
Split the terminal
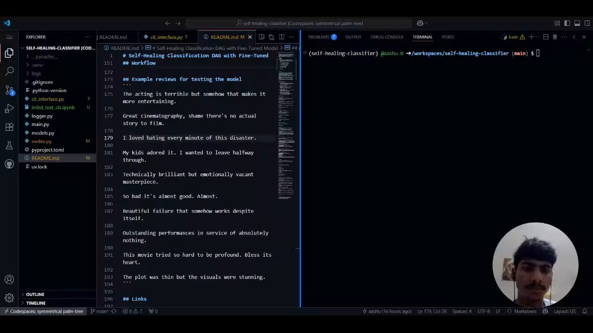(x=546, y=37)
